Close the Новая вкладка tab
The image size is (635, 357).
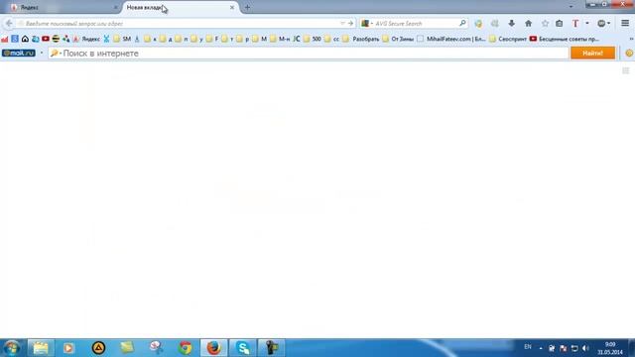[232, 7]
